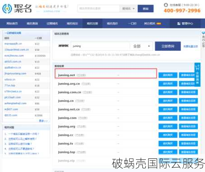205x172 pixels.
Task: Click the left blue button in juming.top row
Action: 168,152
